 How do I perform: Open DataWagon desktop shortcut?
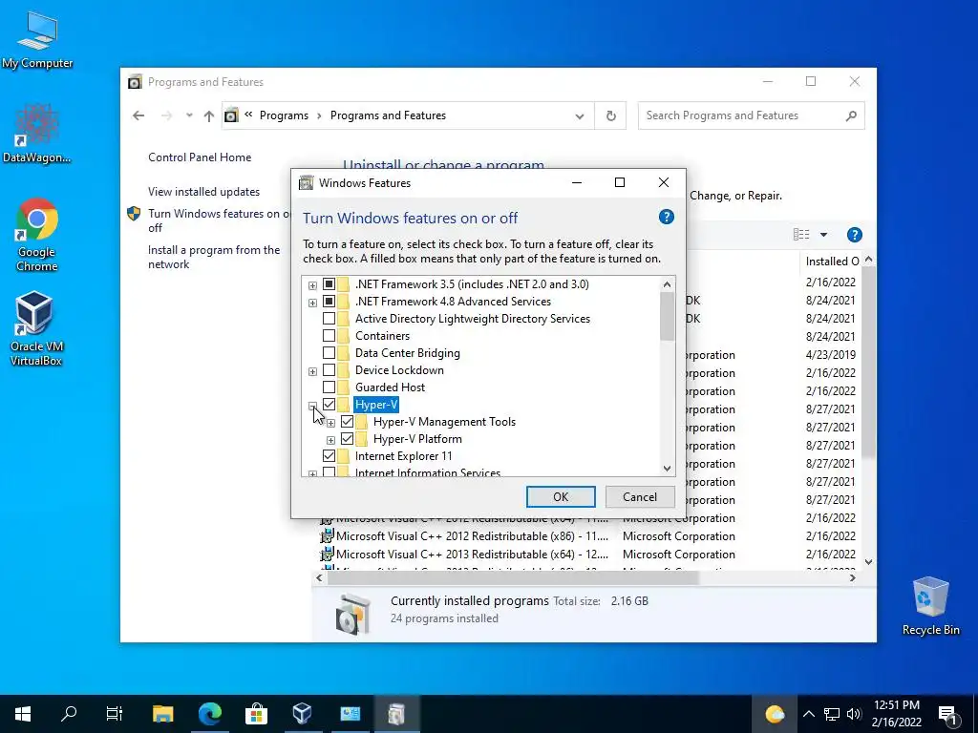point(36,133)
